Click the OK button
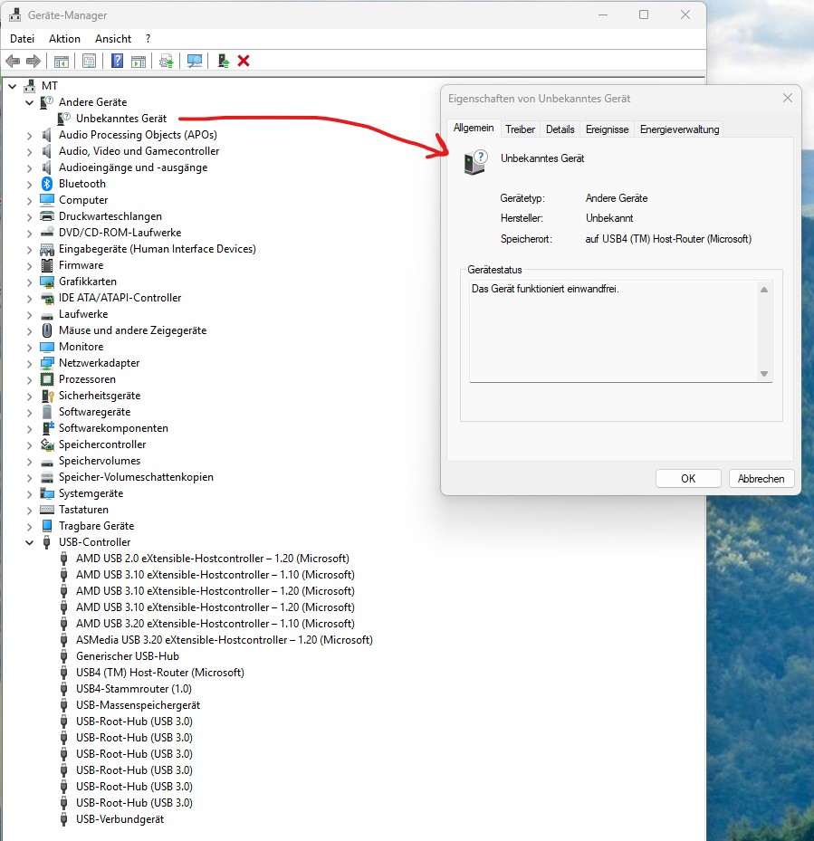 [688, 478]
